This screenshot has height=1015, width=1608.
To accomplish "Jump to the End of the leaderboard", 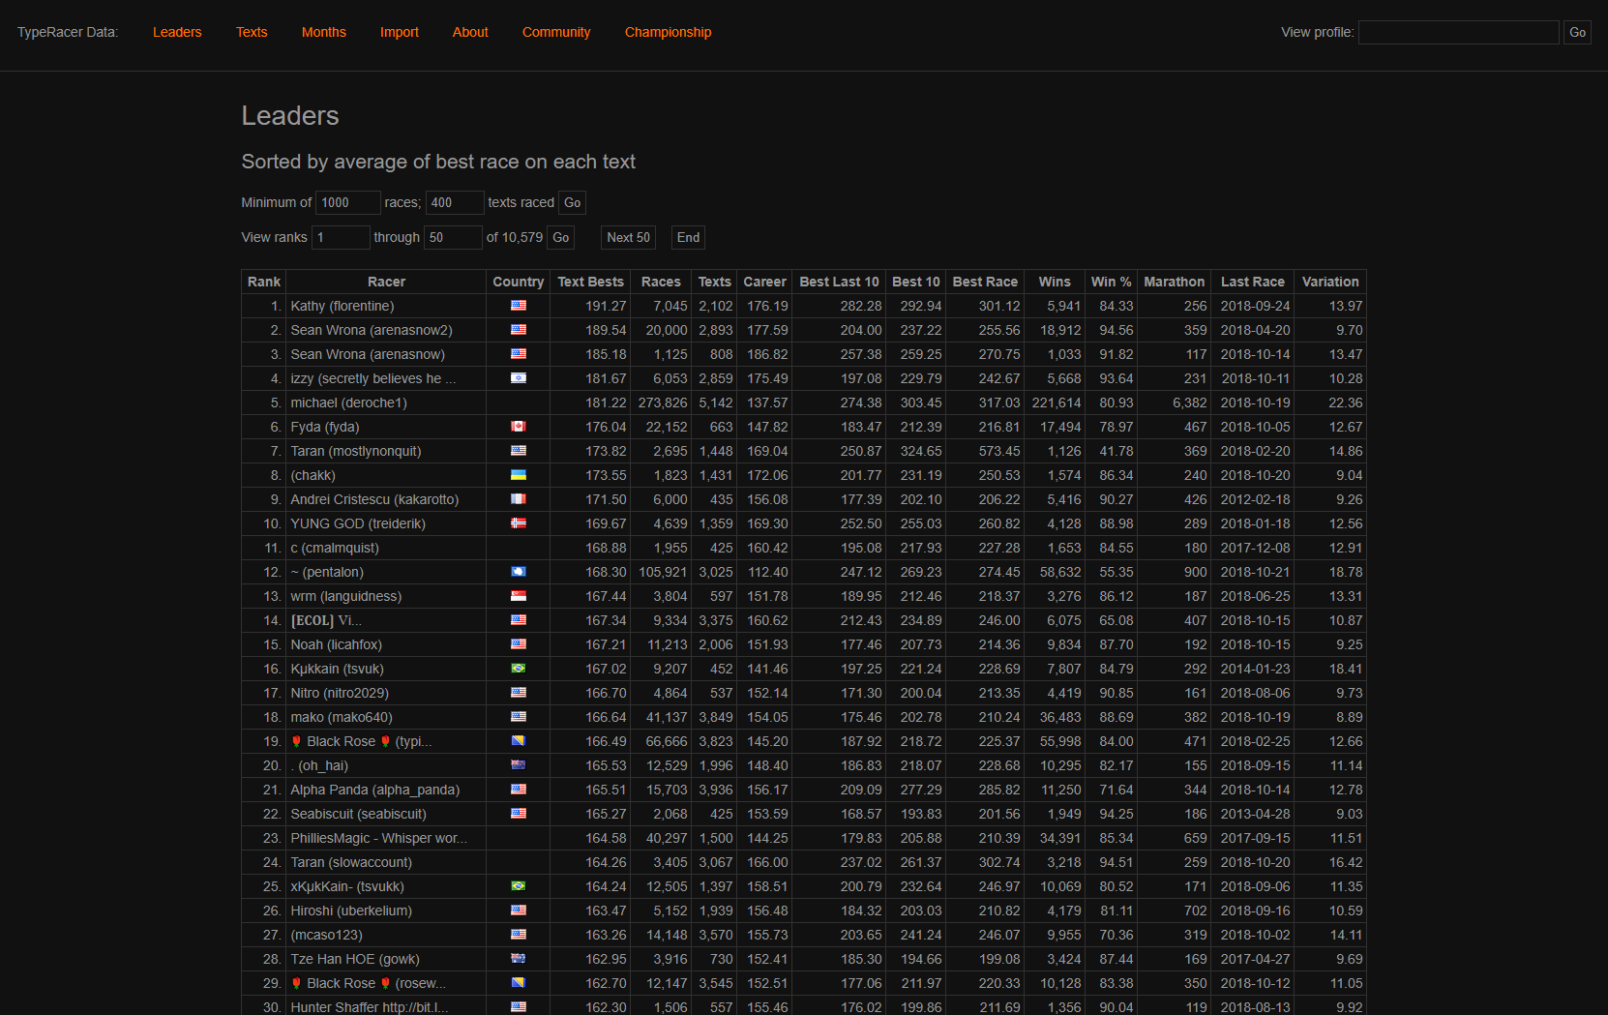I will 687,237.
